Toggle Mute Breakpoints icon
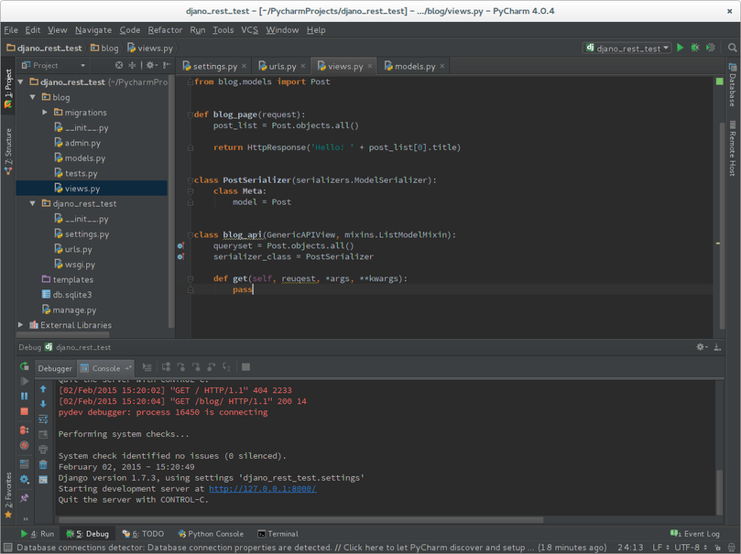This screenshot has height=554, width=741. point(25,445)
